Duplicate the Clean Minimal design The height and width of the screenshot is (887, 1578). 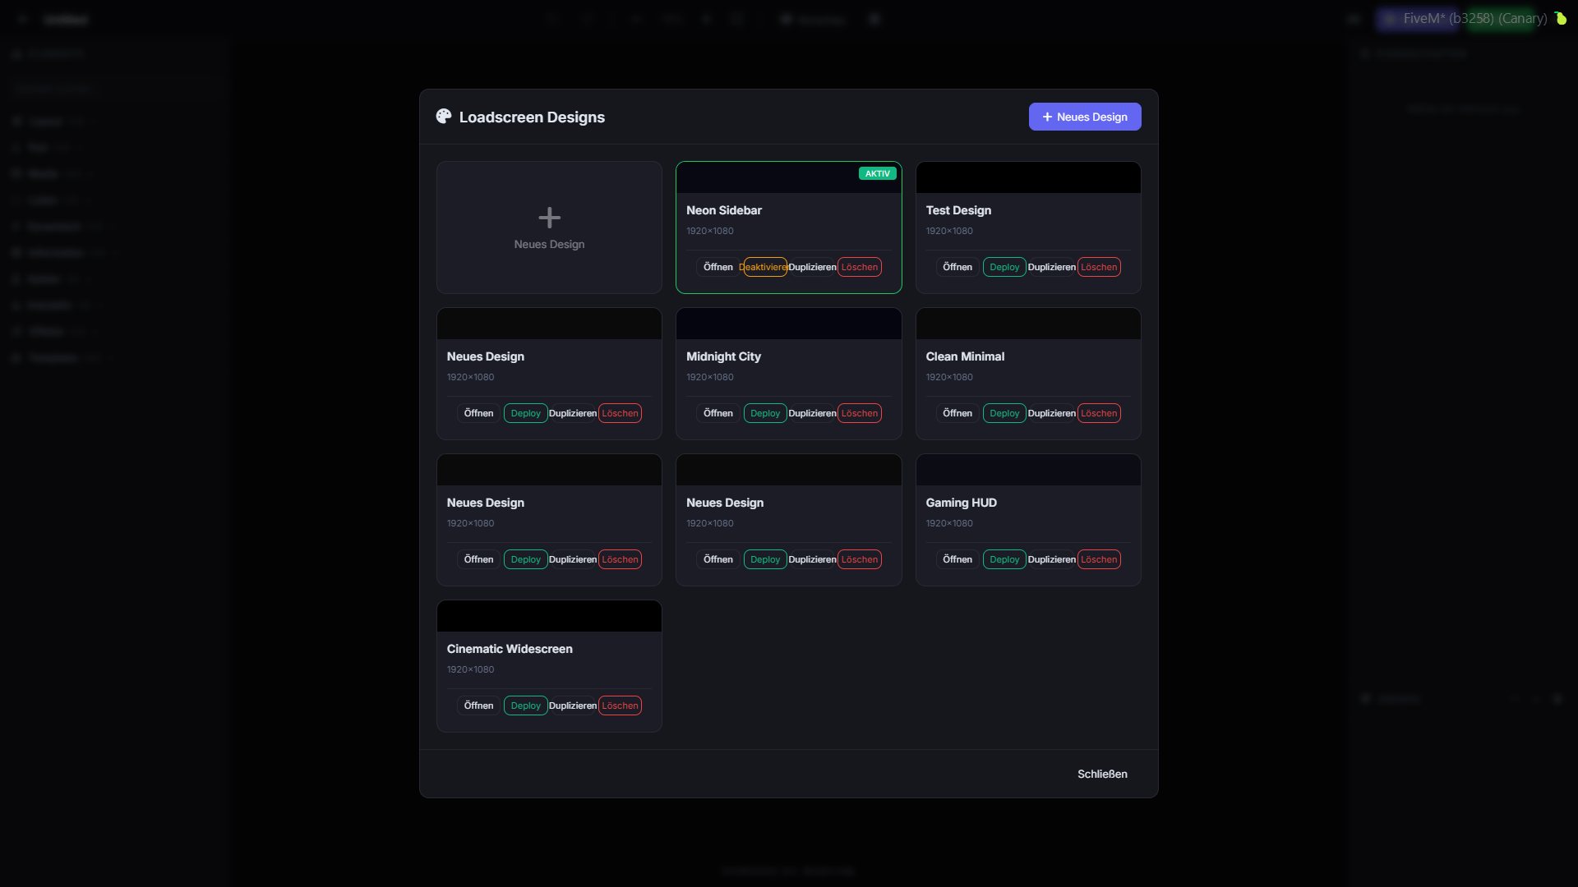point(1051,413)
